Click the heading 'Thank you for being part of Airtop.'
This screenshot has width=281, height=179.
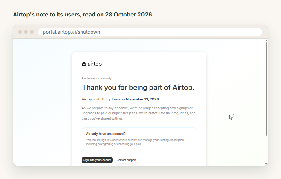[138, 88]
